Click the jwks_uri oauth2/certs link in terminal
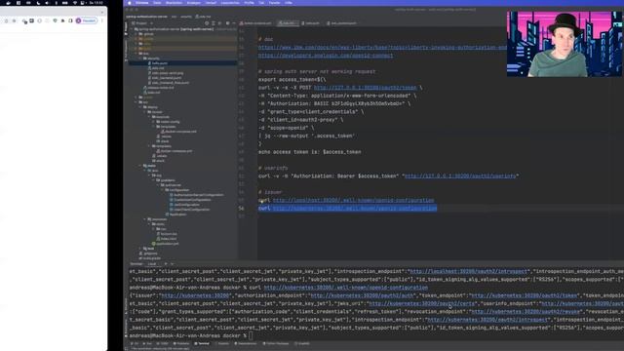624x351 pixels. tap(422, 303)
